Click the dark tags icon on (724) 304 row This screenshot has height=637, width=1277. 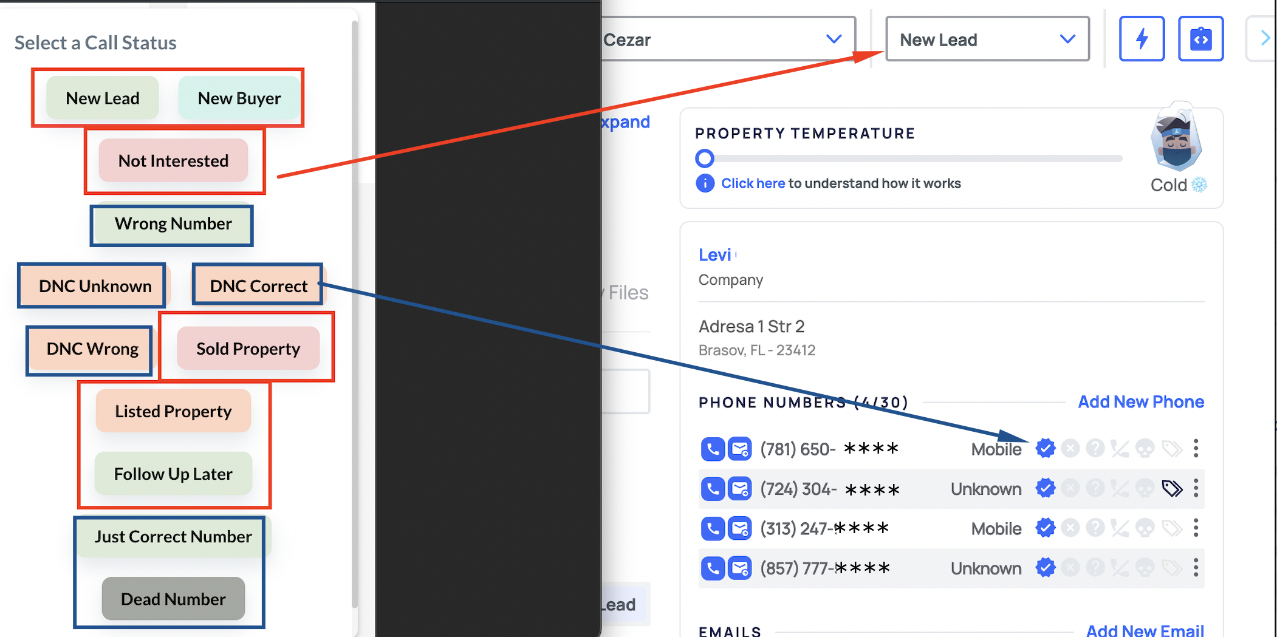(1172, 488)
